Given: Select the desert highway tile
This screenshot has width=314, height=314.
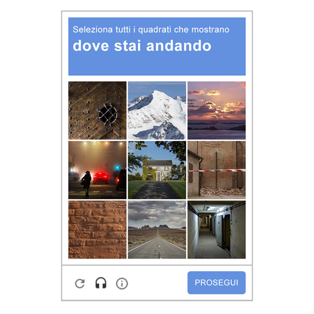Looking at the screenshot, I should pyautogui.click(x=157, y=230).
